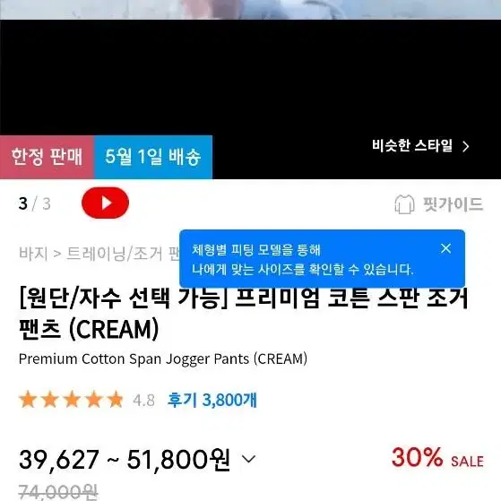Tap the 5월 1일 배송 blue badge
Image resolution: width=501 pixels, height=501 pixels.
point(153,157)
